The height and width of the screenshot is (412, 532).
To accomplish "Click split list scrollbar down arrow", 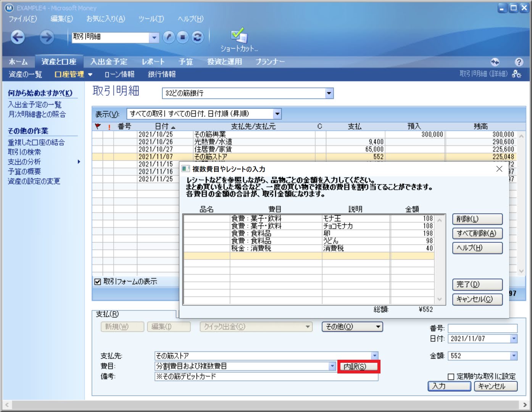I will [439, 299].
